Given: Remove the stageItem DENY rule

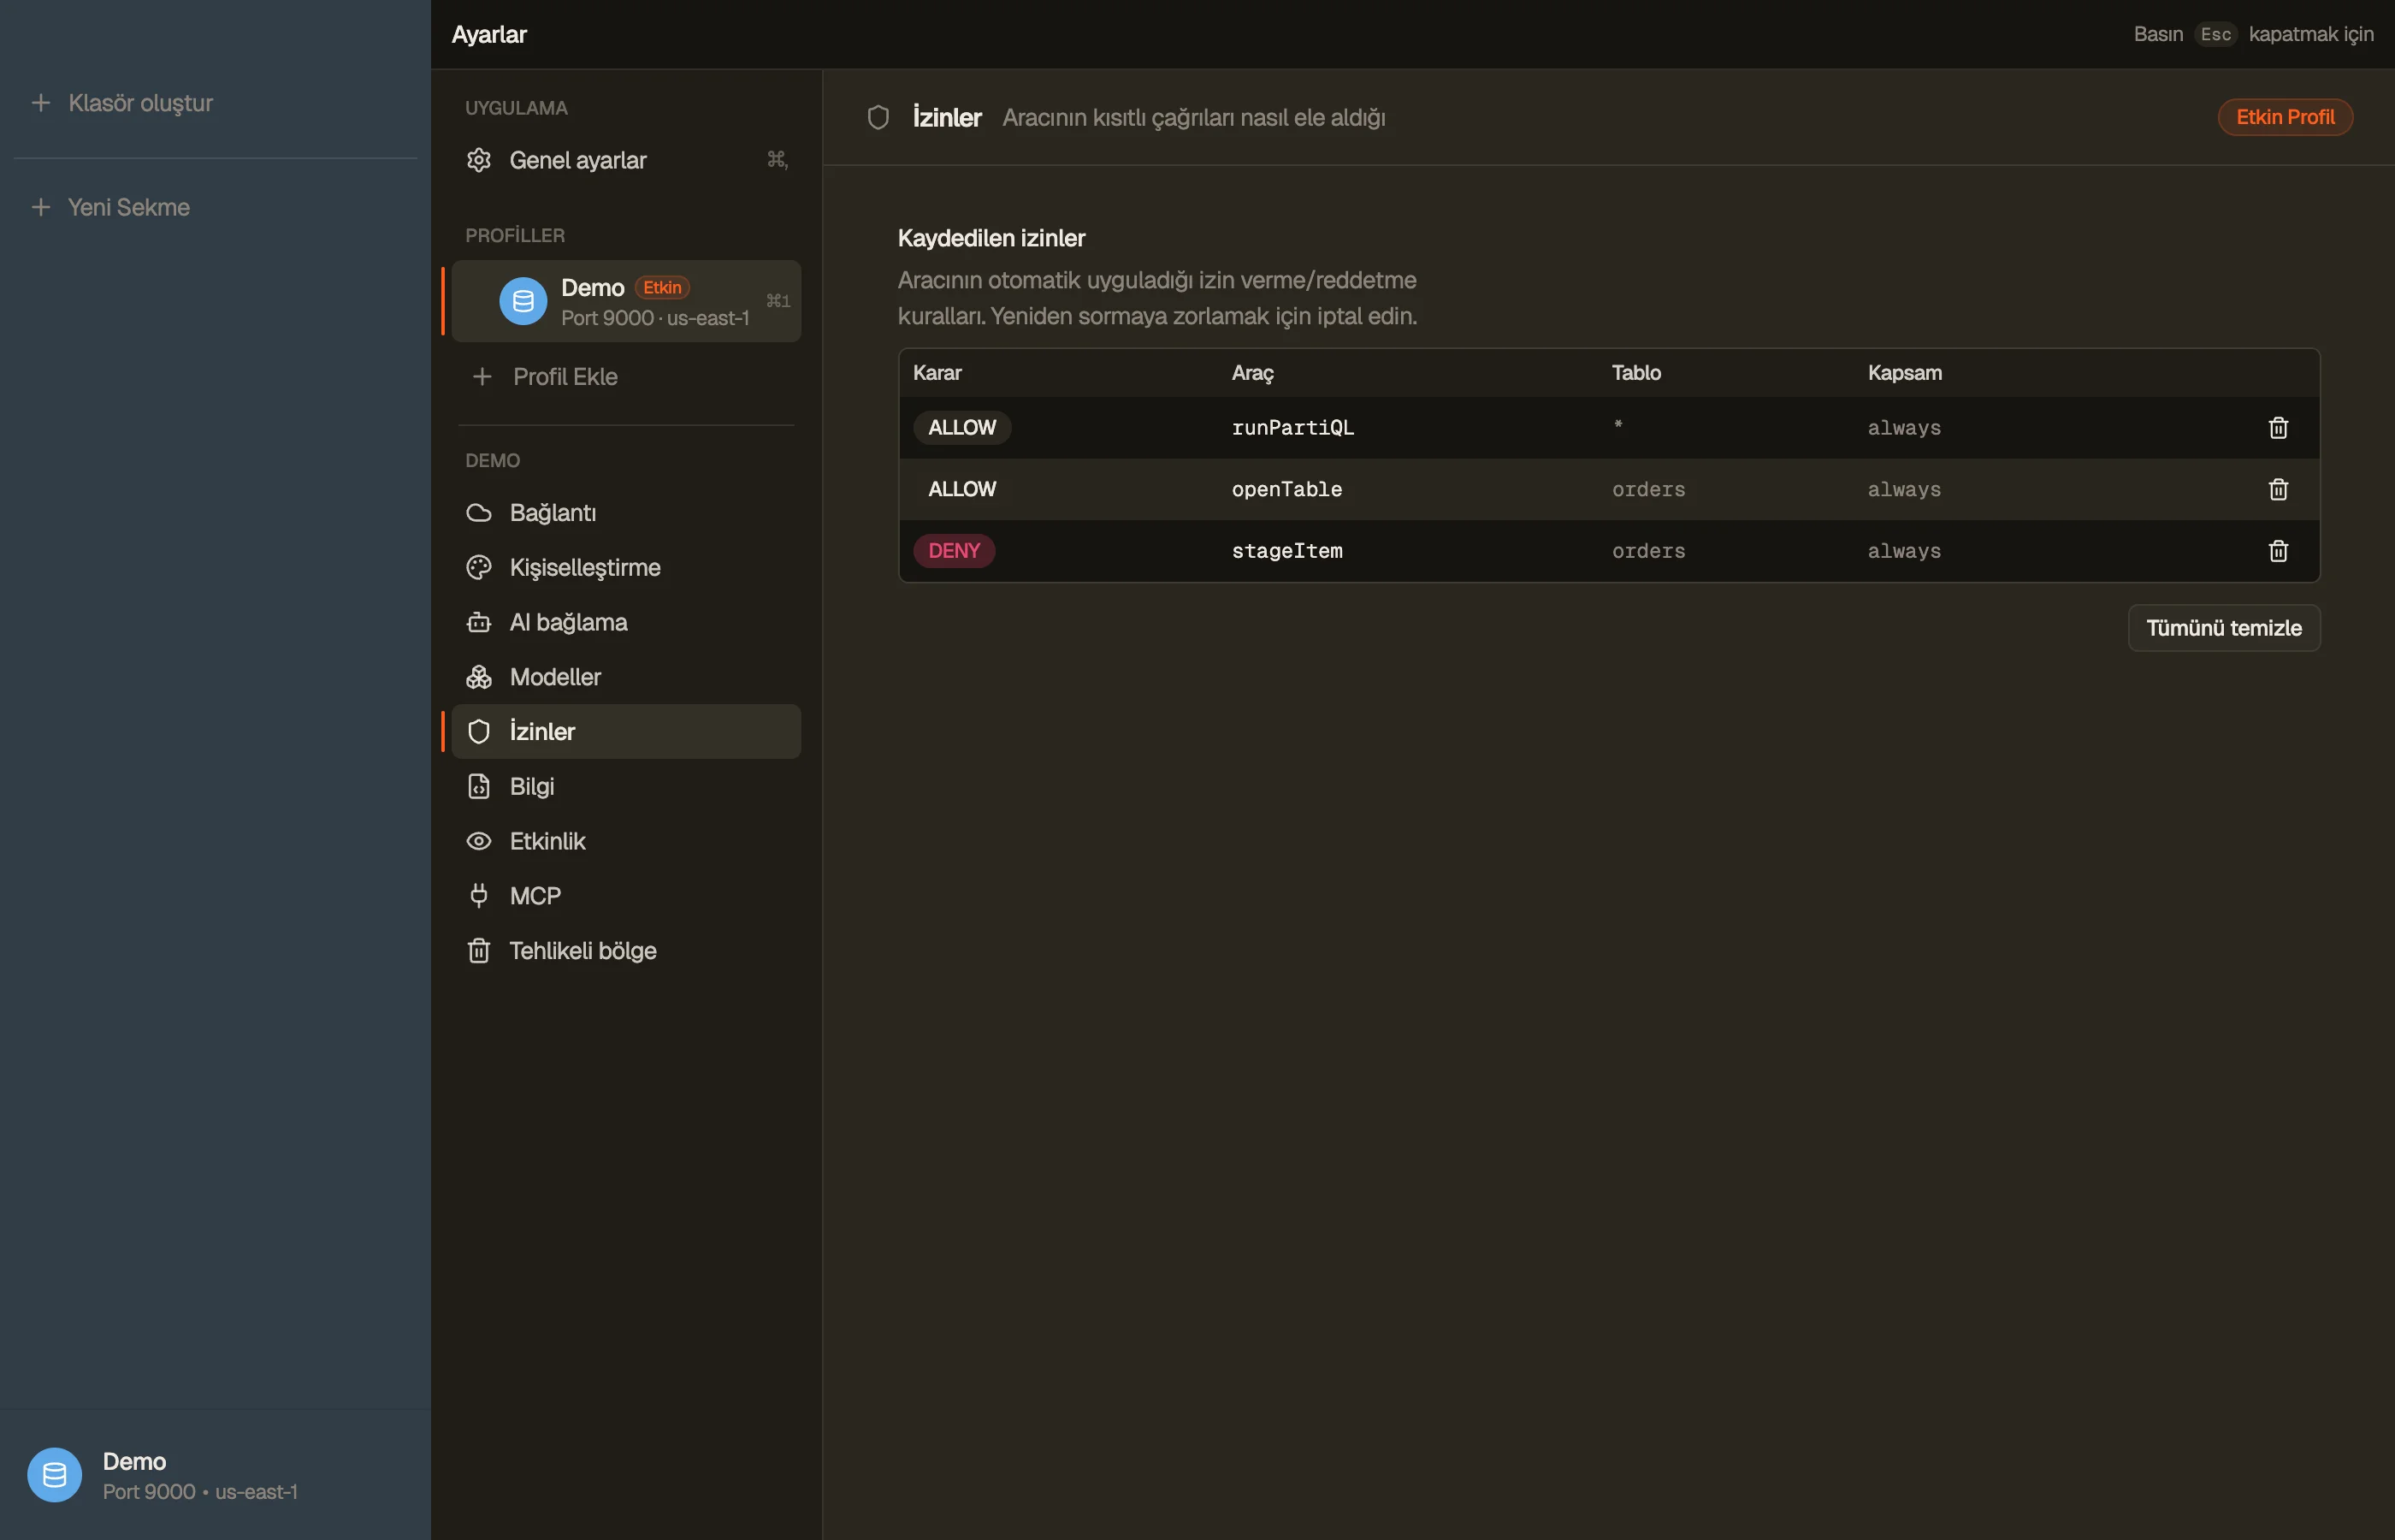Looking at the screenshot, I should pyautogui.click(x=2278, y=551).
